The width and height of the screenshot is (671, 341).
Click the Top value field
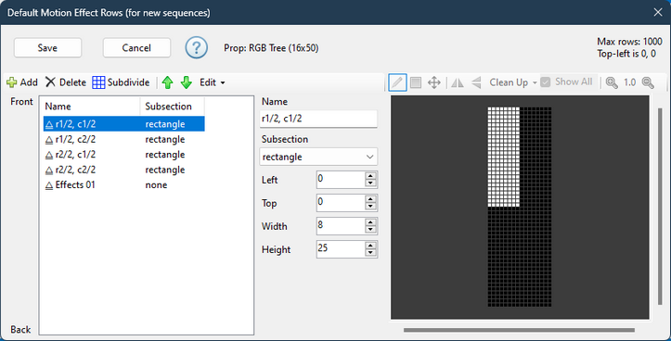pos(341,203)
